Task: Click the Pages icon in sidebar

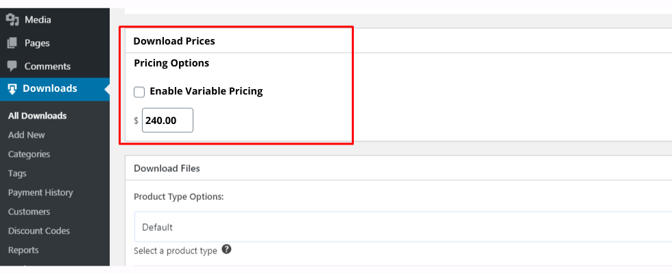Action: coord(12,43)
